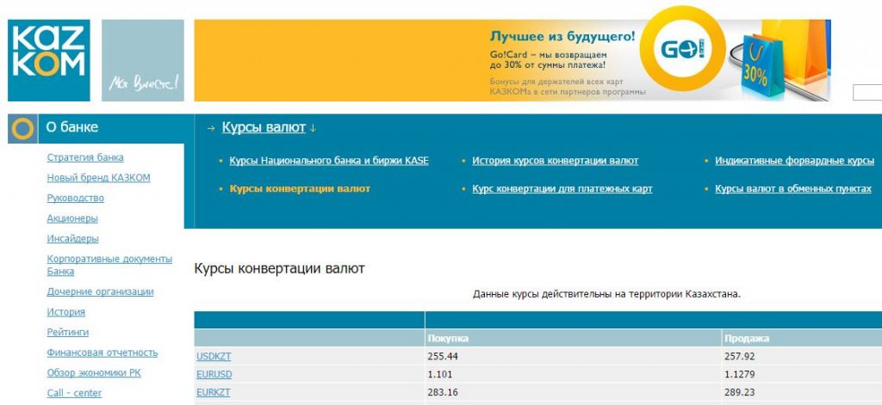Open История курсов конвертации валют
Image resolution: width=882 pixels, height=405 pixels.
pyautogui.click(x=555, y=161)
